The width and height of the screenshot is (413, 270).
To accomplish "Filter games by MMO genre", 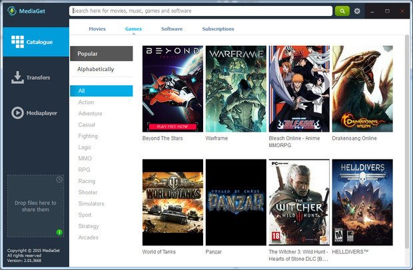I will 85,158.
